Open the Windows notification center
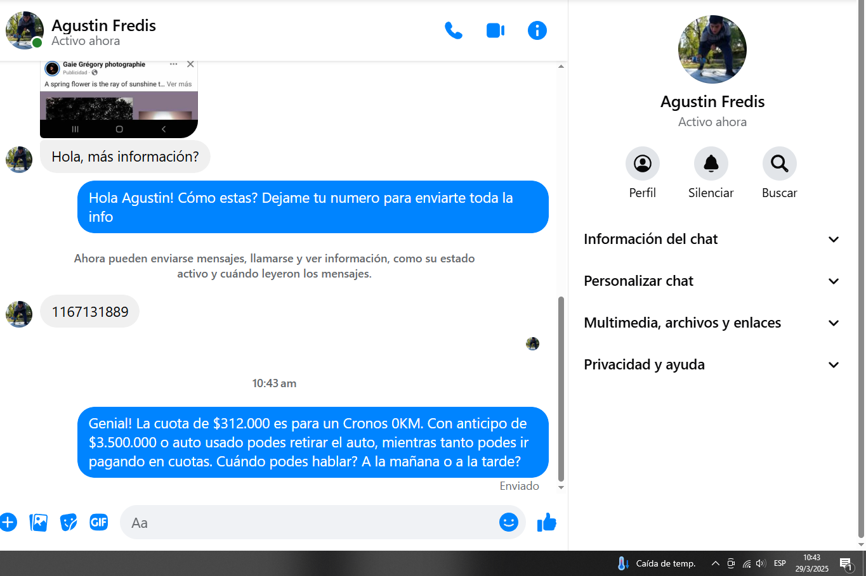The image size is (866, 576). [846, 563]
